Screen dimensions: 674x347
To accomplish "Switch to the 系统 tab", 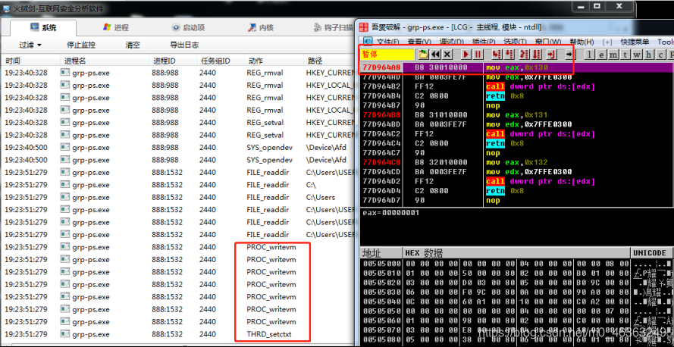I will (43, 28).
